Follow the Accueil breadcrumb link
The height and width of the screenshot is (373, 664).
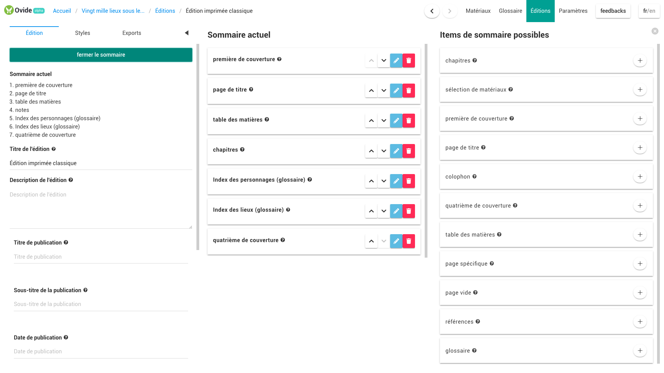(x=62, y=11)
